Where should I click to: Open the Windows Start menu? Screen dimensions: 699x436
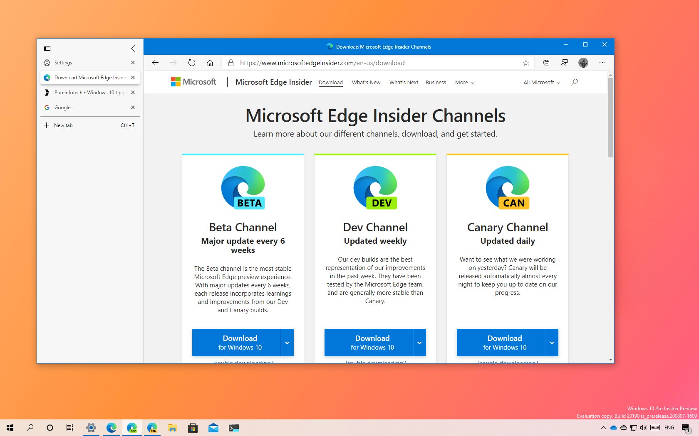tap(10, 428)
